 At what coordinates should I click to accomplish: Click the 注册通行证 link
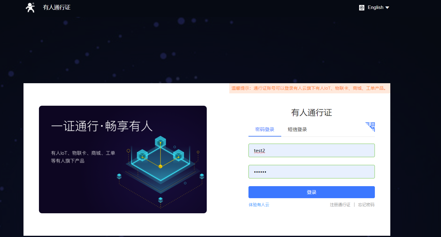point(340,205)
